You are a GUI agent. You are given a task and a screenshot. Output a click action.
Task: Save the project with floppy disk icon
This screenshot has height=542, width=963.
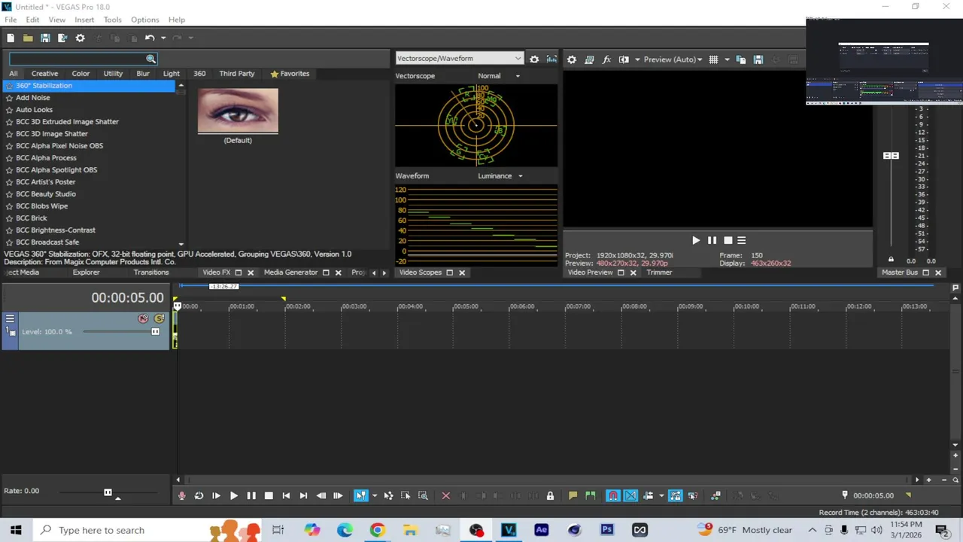(45, 38)
